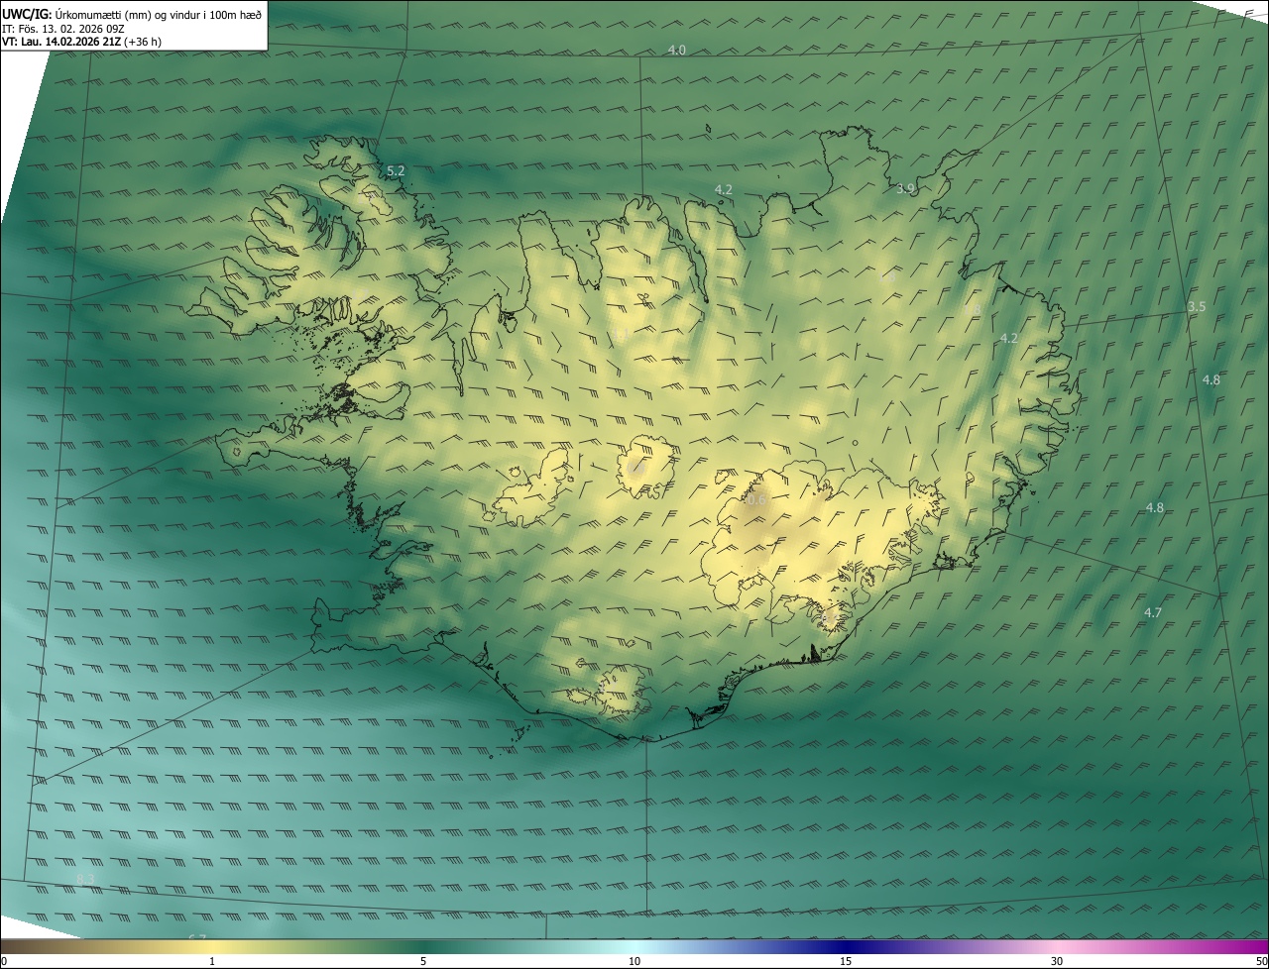
Task: Click the "UWC/IG:" title label
Action: point(27,14)
